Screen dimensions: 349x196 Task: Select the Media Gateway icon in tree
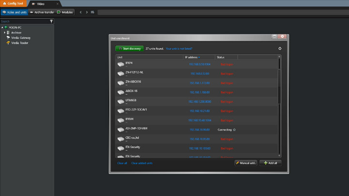coord(8,37)
